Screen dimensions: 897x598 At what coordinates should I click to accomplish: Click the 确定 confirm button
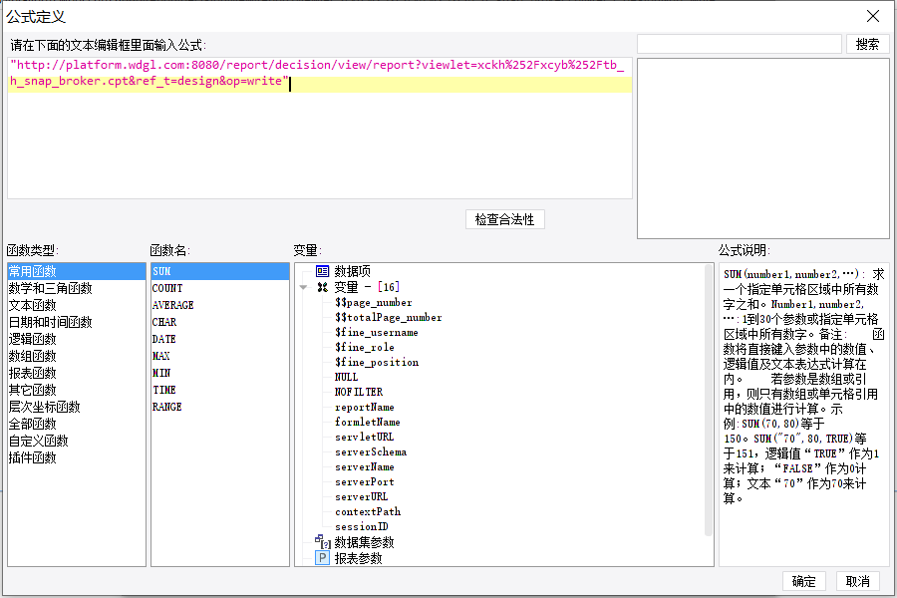click(x=803, y=581)
